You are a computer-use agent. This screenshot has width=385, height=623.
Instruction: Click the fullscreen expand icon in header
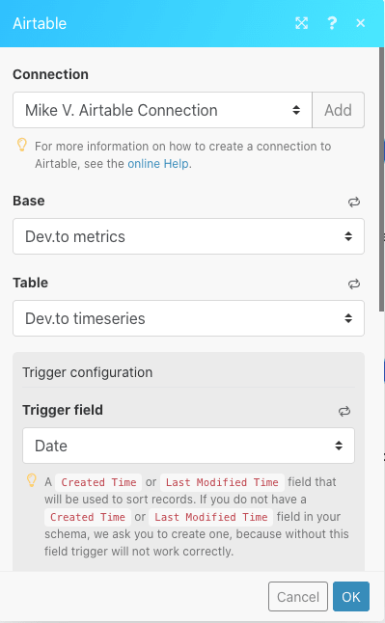point(301,23)
